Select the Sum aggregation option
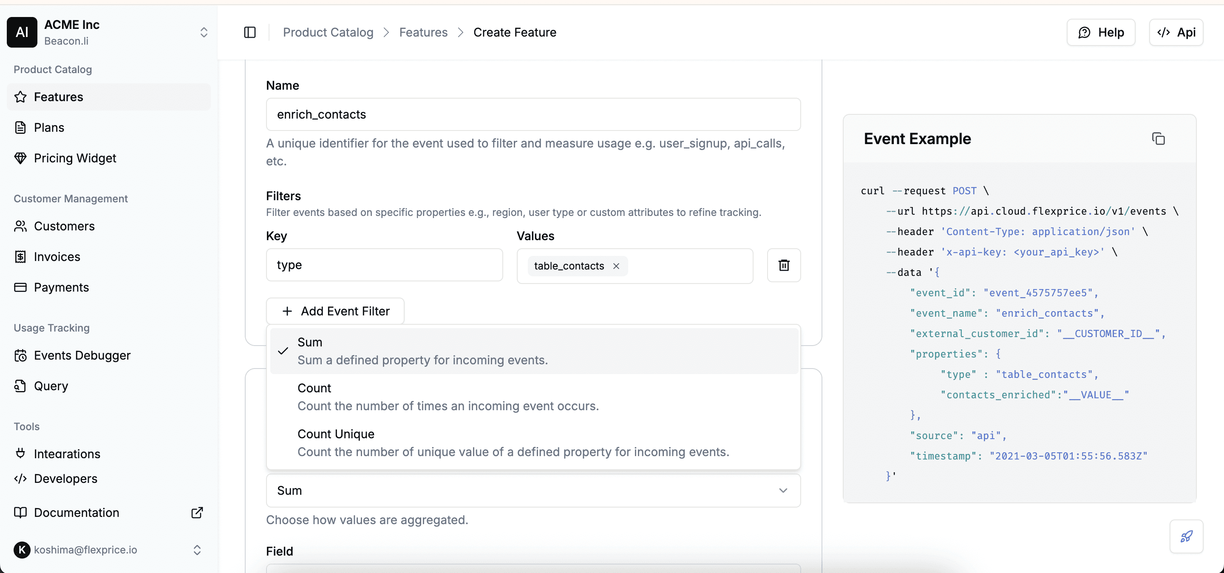The width and height of the screenshot is (1224, 573). point(534,351)
